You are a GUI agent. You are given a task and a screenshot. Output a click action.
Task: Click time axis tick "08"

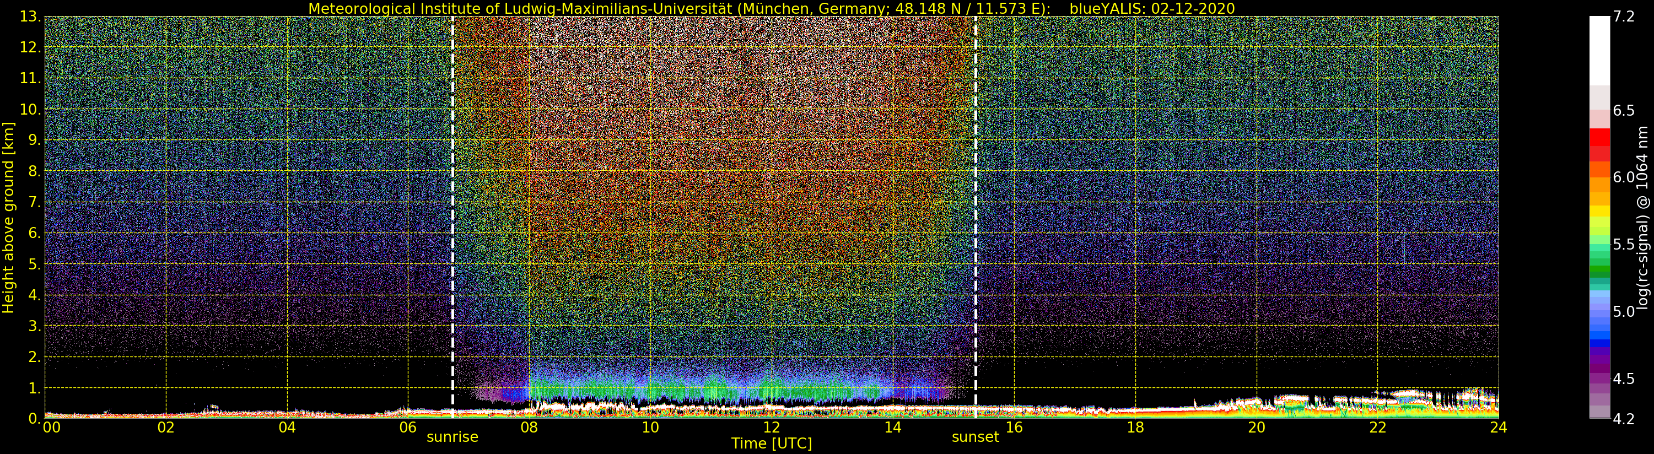(x=529, y=427)
